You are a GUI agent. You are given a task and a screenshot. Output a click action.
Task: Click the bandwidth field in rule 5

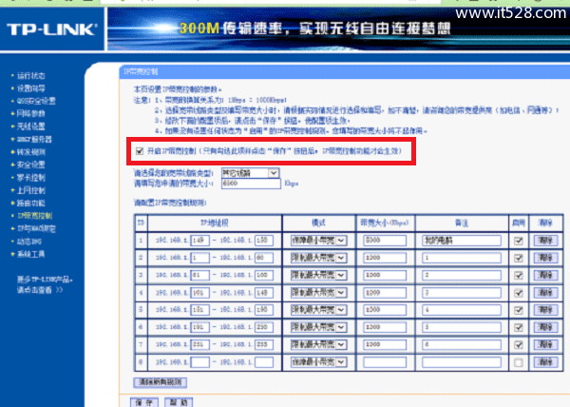point(385,310)
